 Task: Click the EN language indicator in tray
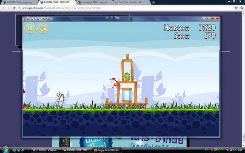coord(207,150)
